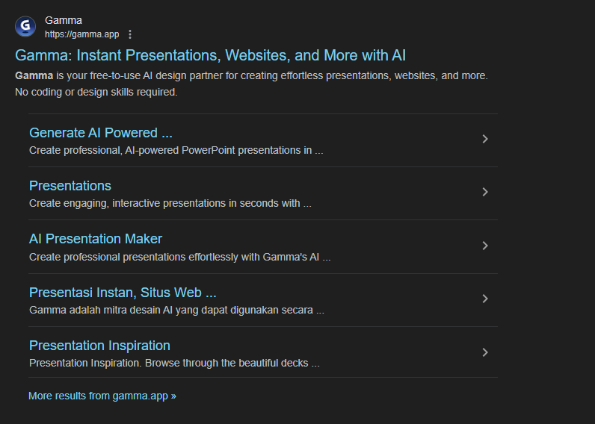Expand the chevron beside Generate AI Powered
This screenshot has height=424, width=595.
pos(485,139)
